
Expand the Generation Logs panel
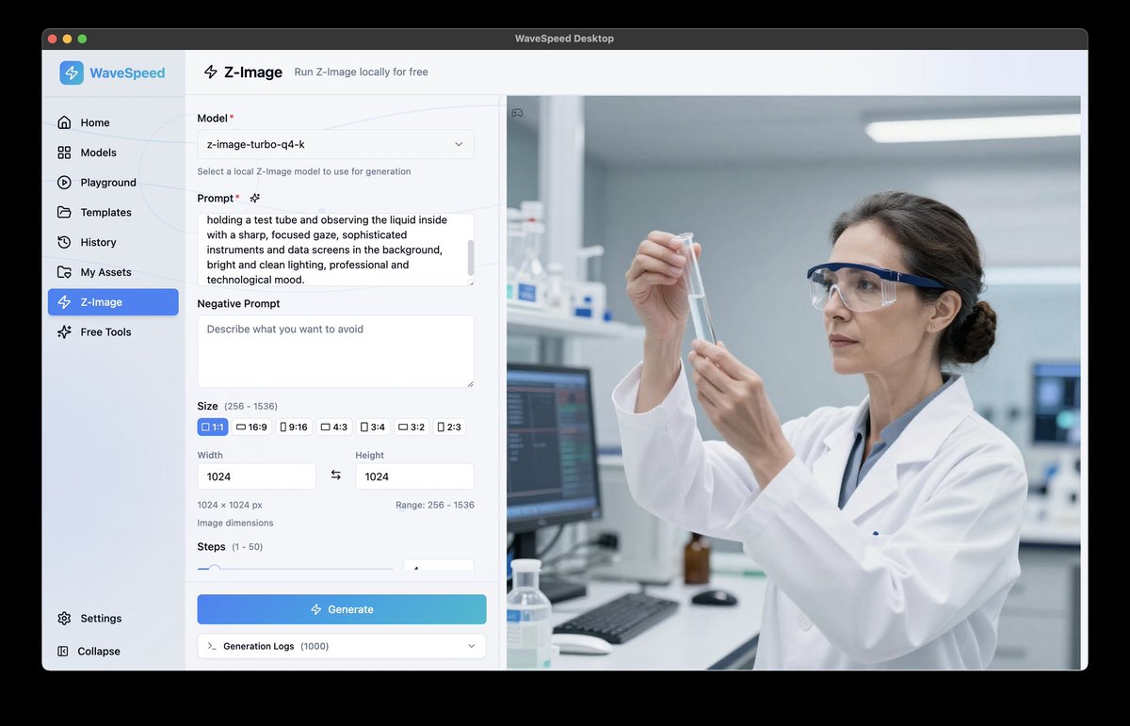(x=342, y=646)
